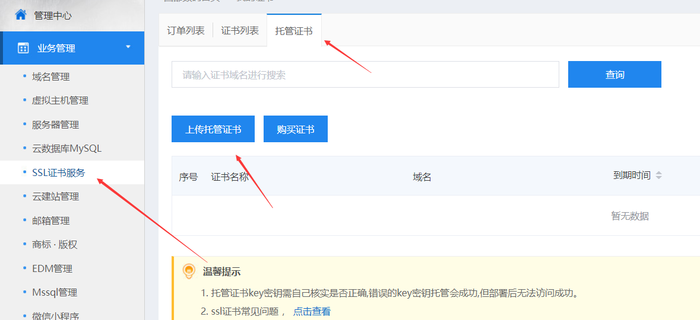This screenshot has width=700, height=320.
Task: Select SSL证书服务 in the sidebar
Action: pos(59,172)
